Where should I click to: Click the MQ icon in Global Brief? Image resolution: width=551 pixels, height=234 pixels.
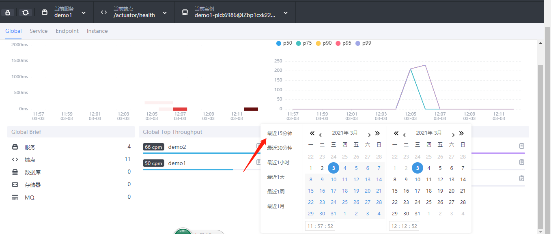(x=15, y=197)
